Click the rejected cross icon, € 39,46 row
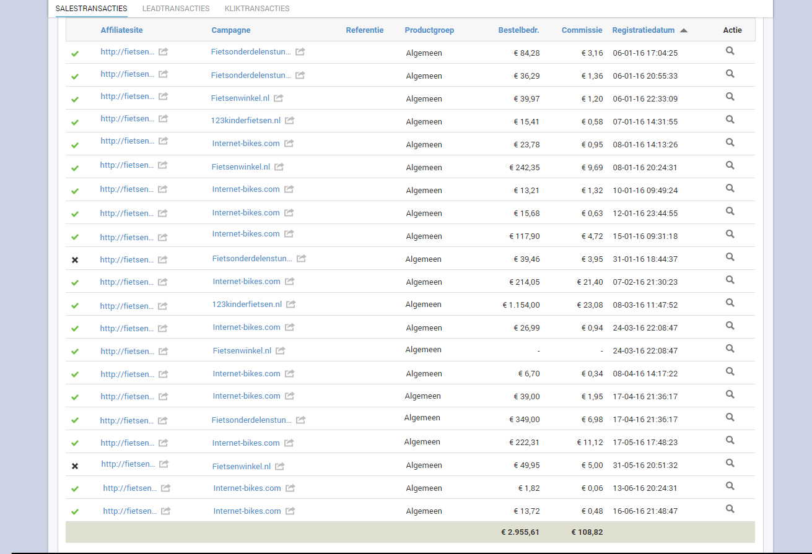Image resolution: width=812 pixels, height=554 pixels. (75, 260)
